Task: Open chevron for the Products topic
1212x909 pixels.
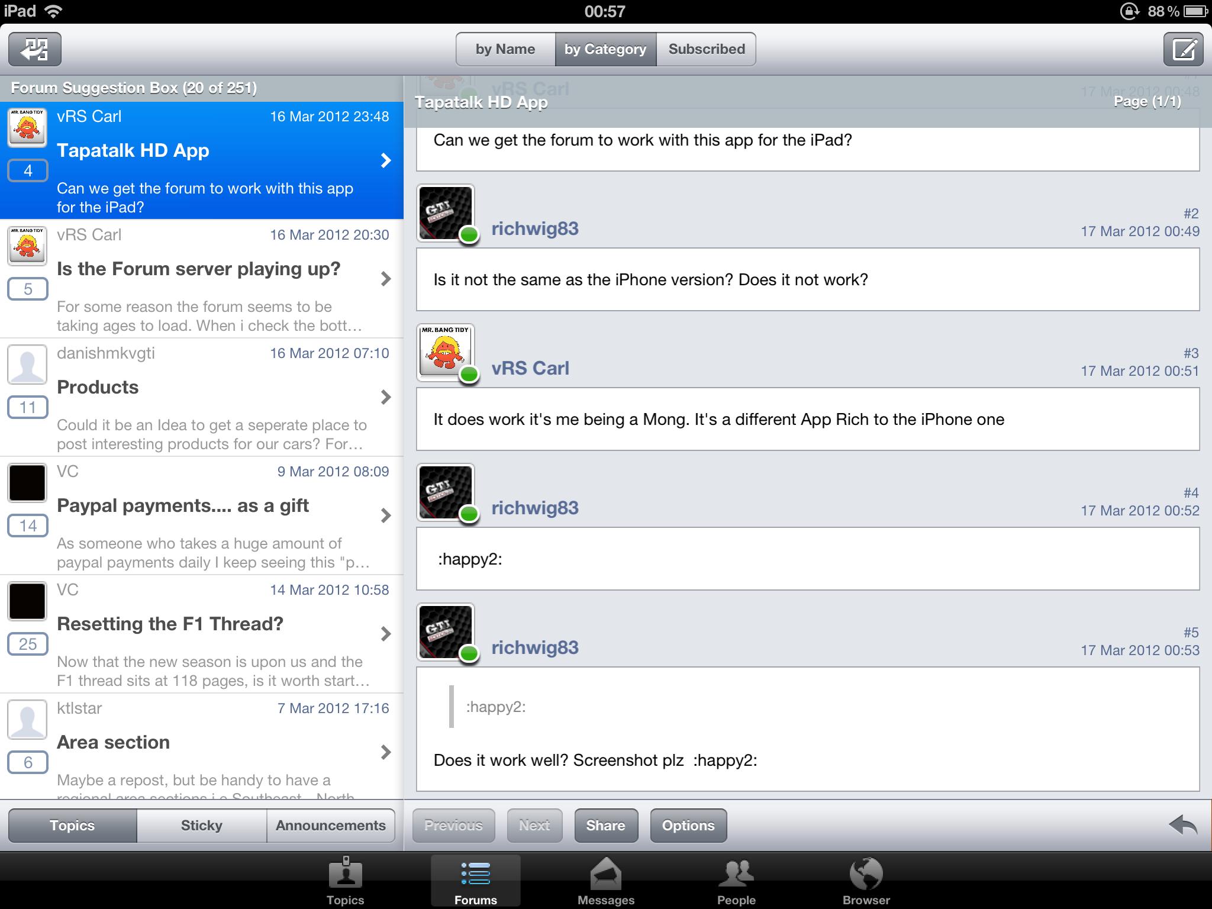Action: [x=386, y=397]
